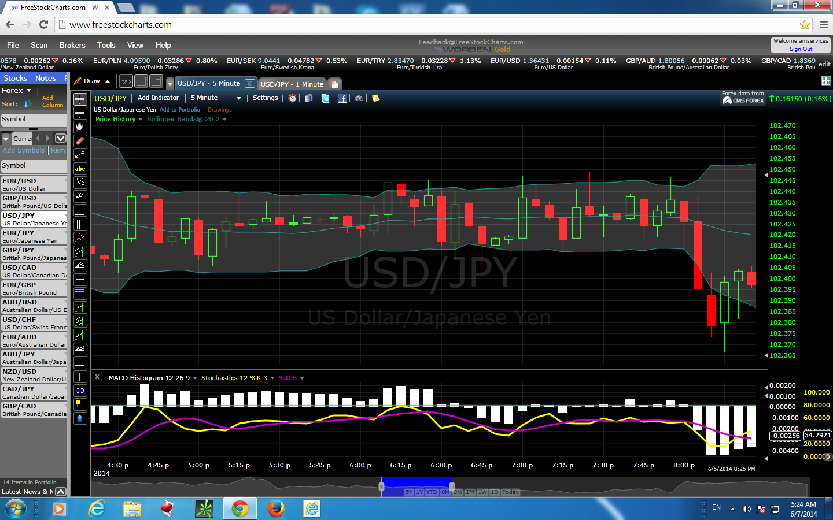Click the camera snapshot icon
This screenshot has height=520, width=833.
[359, 98]
